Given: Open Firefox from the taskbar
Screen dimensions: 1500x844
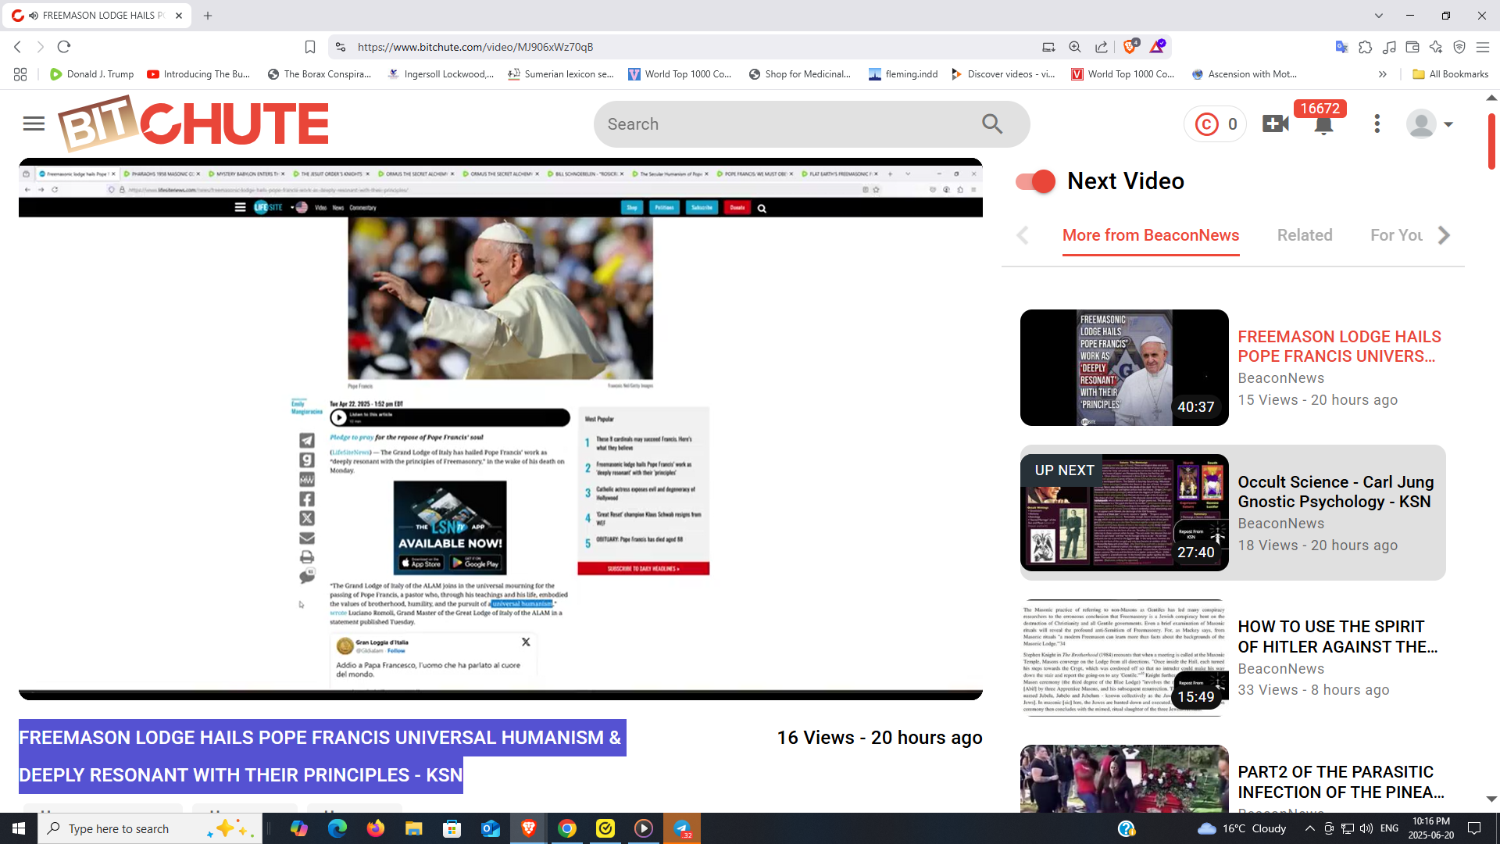Looking at the screenshot, I should click(376, 828).
